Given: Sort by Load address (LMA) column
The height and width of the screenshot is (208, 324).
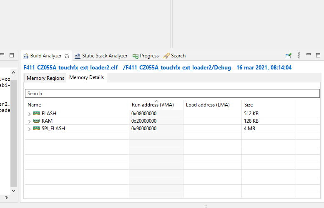Looking at the screenshot, I should pyautogui.click(x=212, y=105).
